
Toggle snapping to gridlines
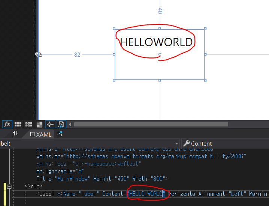pos(28,124)
